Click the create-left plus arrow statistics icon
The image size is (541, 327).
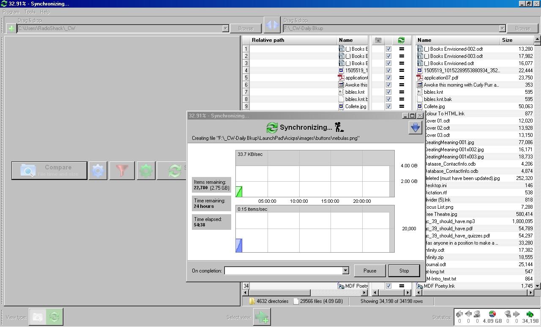(459, 314)
